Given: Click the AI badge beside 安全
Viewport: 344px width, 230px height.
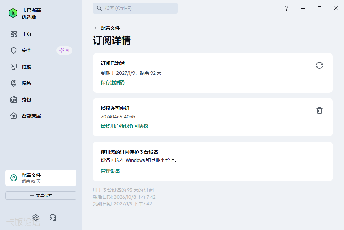Looking at the screenshot, I should click(64, 50).
